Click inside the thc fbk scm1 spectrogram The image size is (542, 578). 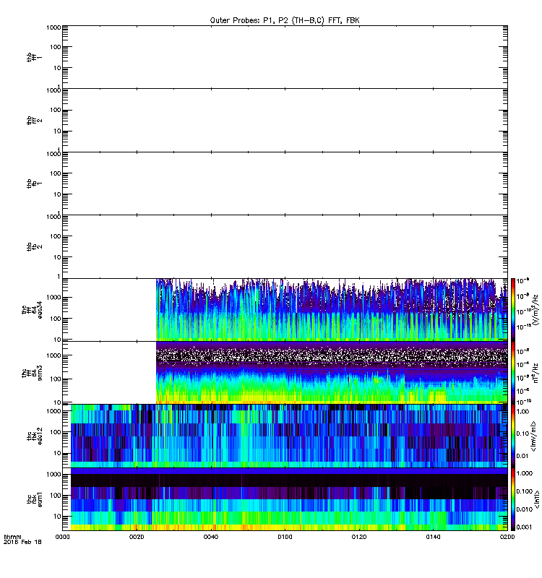(289, 499)
